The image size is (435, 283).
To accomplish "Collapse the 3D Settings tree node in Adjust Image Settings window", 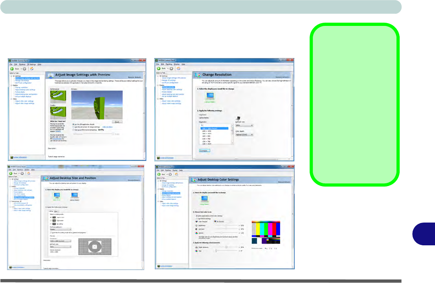I will [x=11, y=76].
